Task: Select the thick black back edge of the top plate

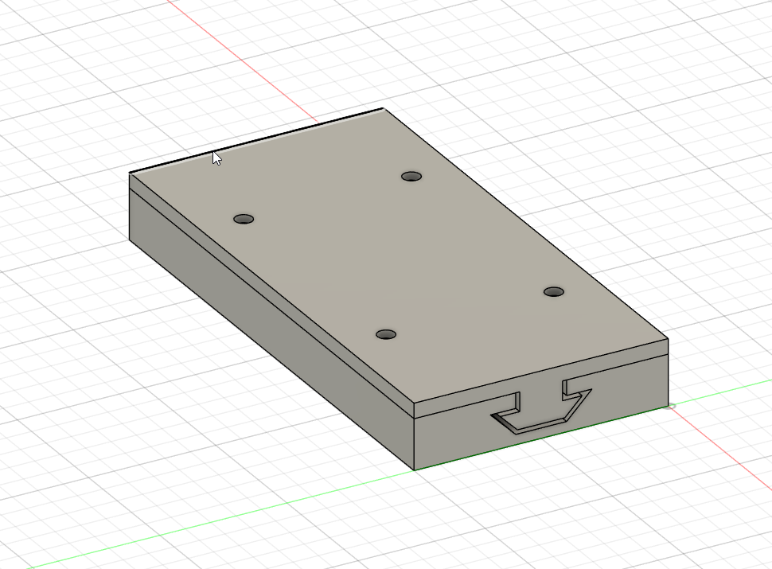Action: (x=256, y=140)
